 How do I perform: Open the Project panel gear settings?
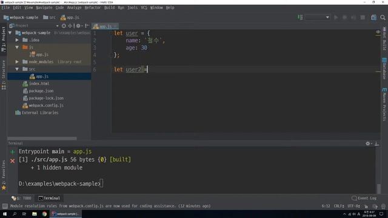point(79,25)
